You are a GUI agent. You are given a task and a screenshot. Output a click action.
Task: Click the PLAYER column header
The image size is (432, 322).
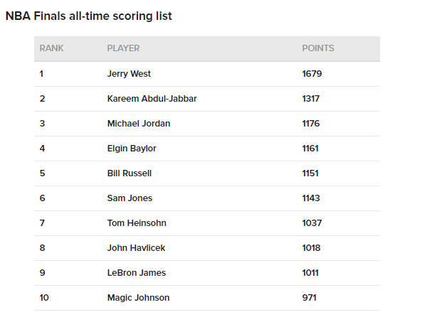(x=123, y=48)
